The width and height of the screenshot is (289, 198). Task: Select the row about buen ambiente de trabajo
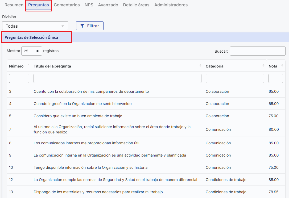tap(78, 116)
